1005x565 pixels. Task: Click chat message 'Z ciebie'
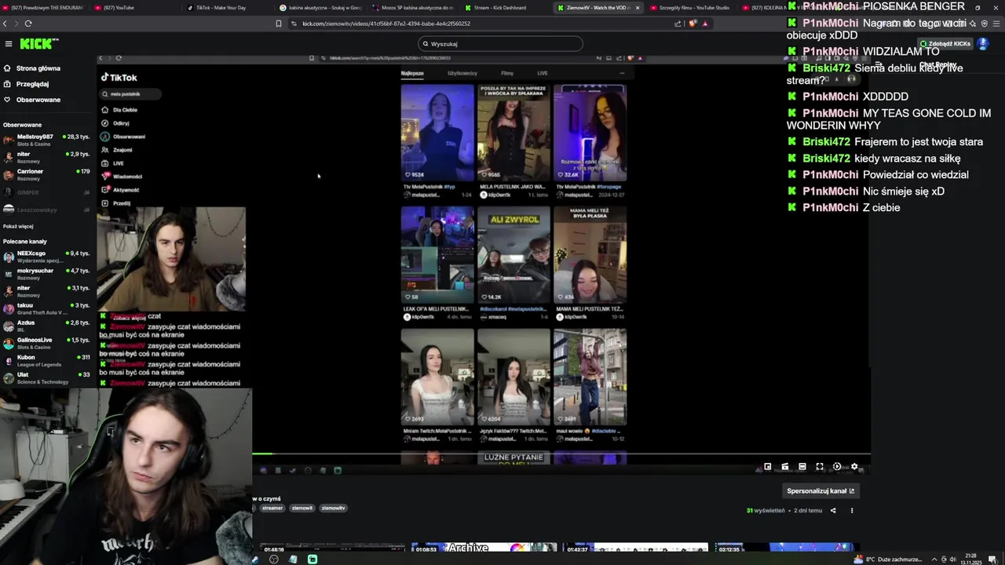(881, 208)
